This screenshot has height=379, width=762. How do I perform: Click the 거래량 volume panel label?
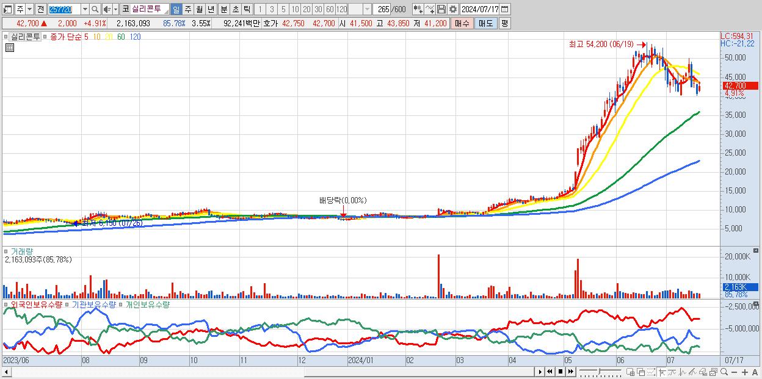coord(22,251)
